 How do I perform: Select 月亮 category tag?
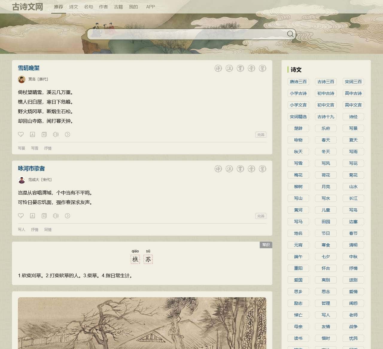pos(326,187)
